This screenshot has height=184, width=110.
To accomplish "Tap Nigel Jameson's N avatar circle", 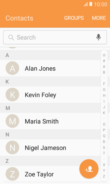I will [x=12, y=147].
